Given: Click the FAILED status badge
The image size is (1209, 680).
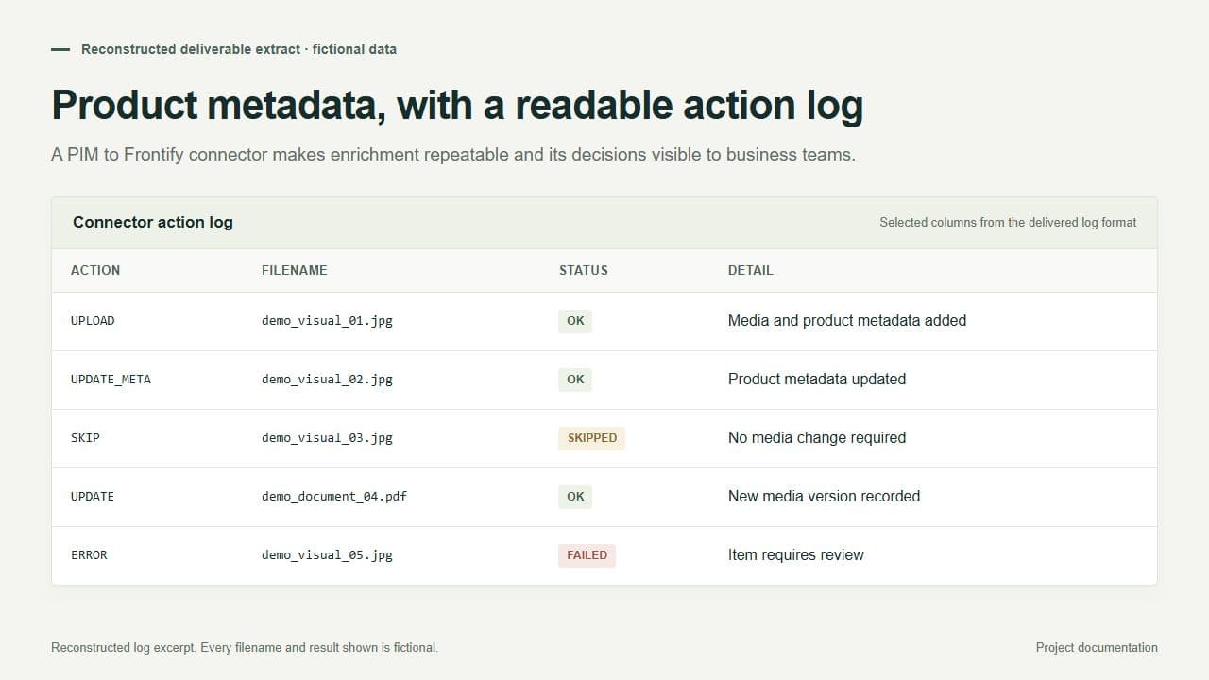Looking at the screenshot, I should click(x=587, y=555).
